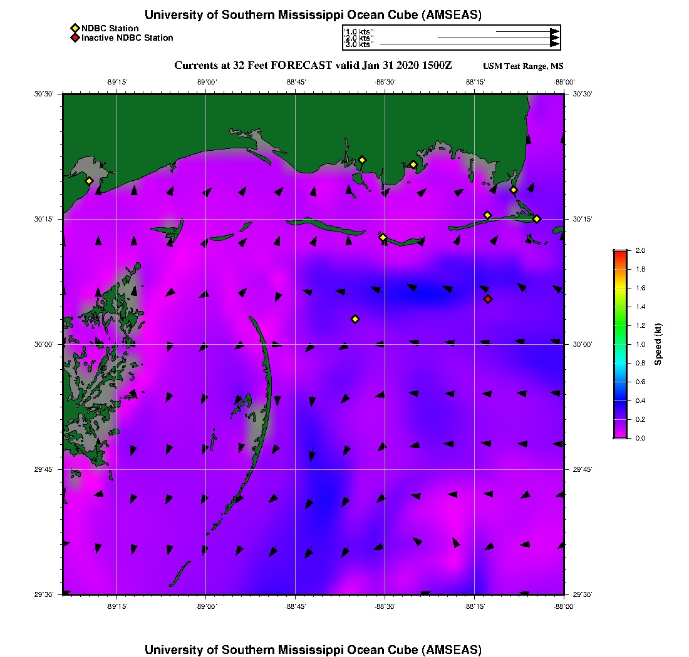Click the 'NDBC Station' legend label

[x=110, y=28]
